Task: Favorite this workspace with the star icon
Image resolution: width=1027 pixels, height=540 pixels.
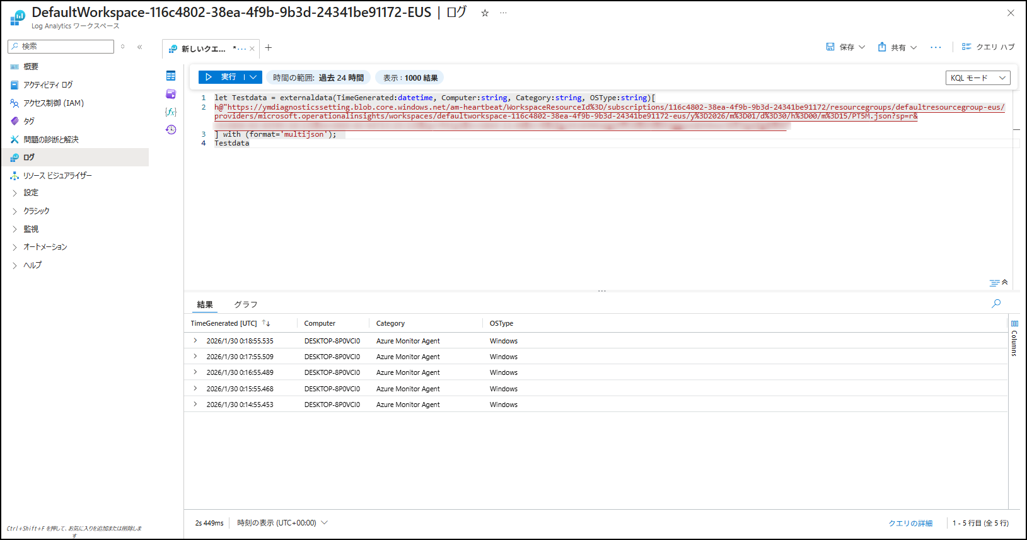Action: coord(485,13)
